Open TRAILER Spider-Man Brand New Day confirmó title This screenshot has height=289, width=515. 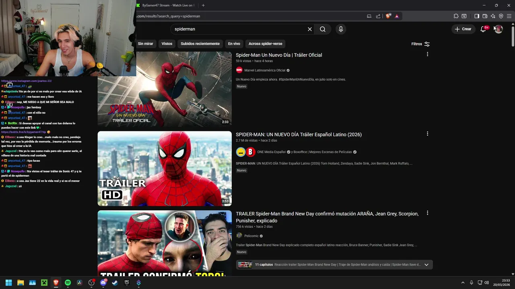(327, 217)
